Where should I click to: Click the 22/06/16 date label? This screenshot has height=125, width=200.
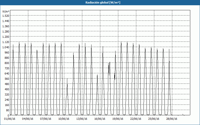click(x=136, y=119)
